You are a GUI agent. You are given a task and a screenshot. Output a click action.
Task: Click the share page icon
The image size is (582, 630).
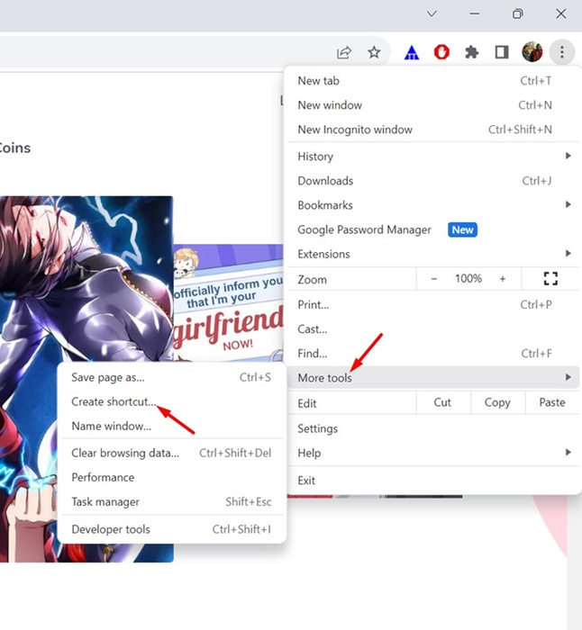[x=344, y=52]
